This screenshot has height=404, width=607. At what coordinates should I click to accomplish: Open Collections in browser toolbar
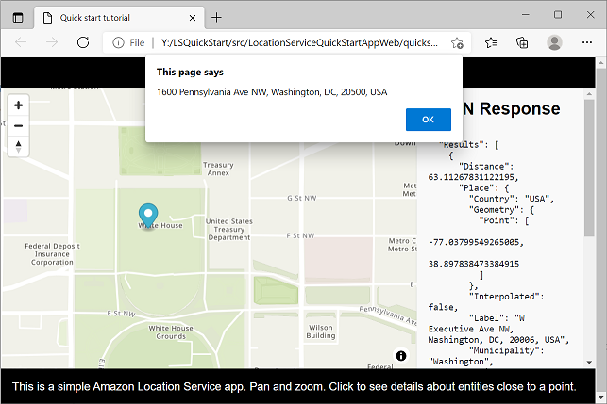point(522,42)
